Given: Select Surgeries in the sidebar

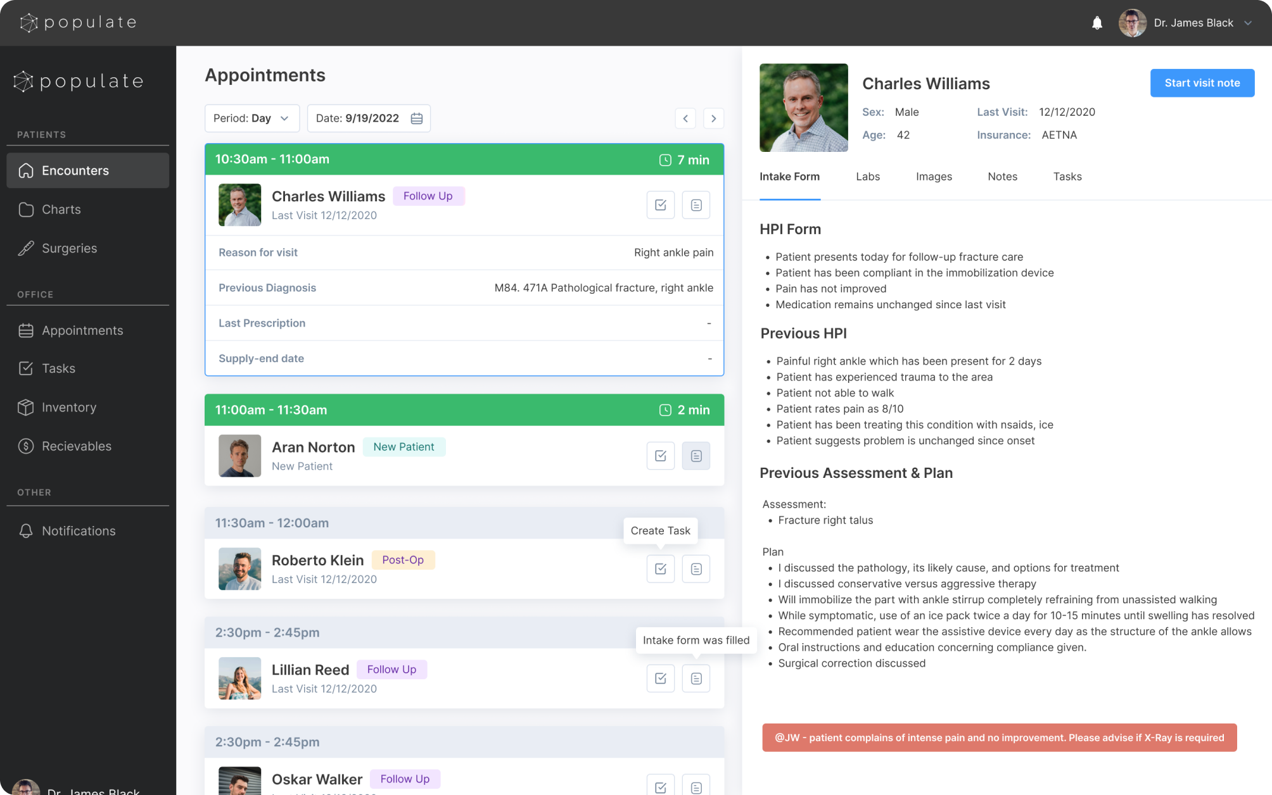Looking at the screenshot, I should coord(69,248).
